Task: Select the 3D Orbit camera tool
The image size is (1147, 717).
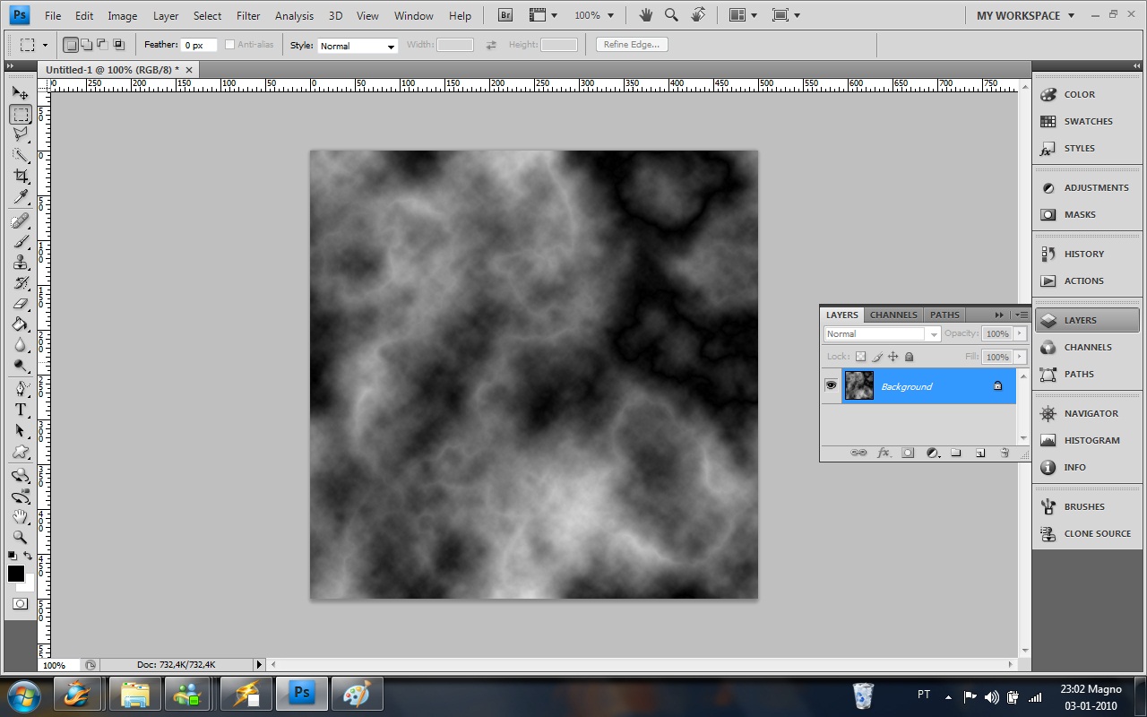Action: coord(20,497)
